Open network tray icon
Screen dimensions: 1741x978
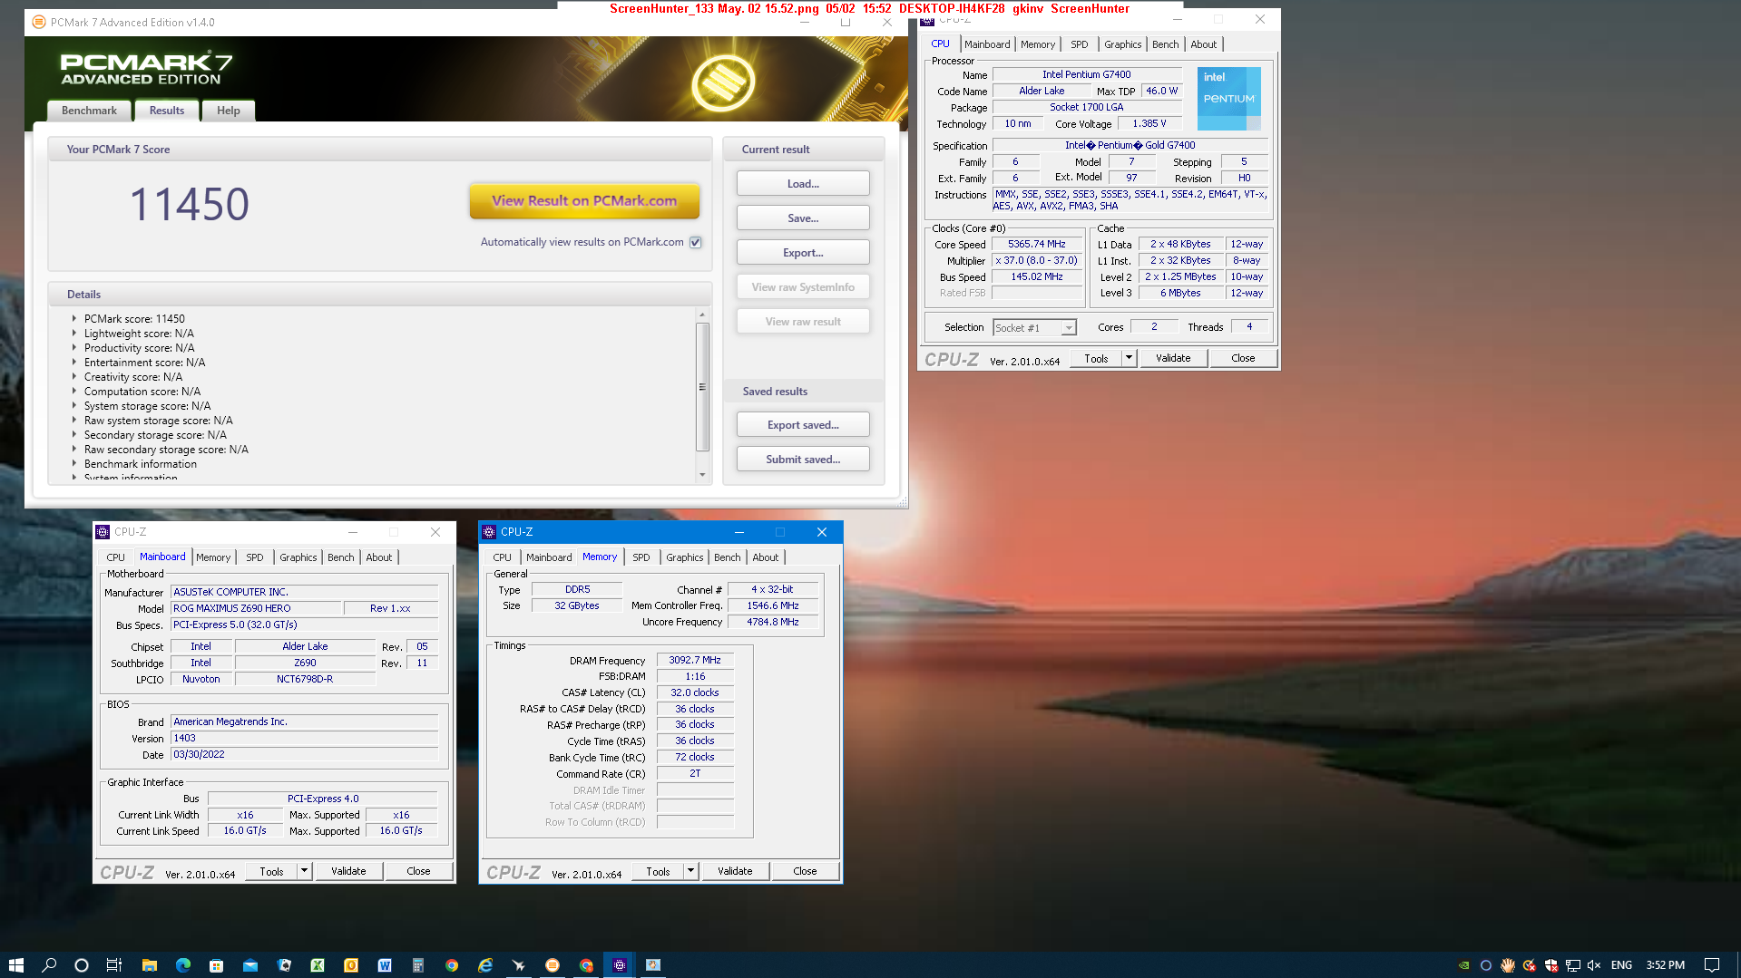pos(1573,965)
